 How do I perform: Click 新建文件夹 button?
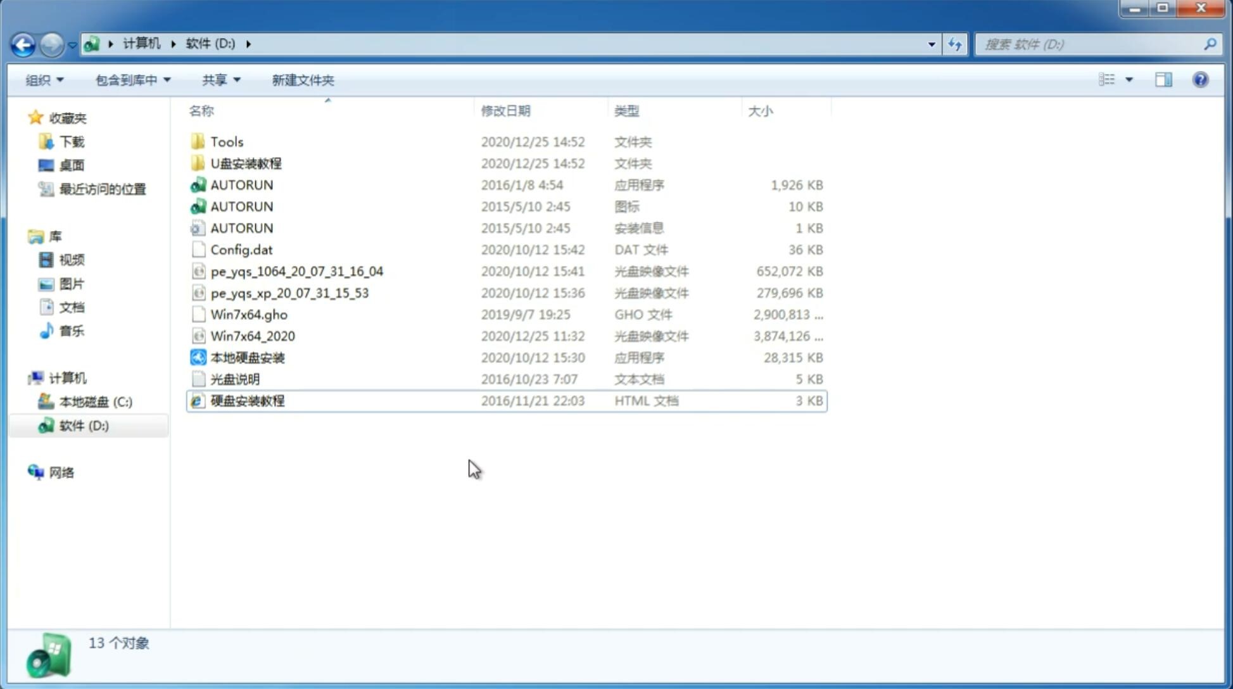pyautogui.click(x=302, y=80)
